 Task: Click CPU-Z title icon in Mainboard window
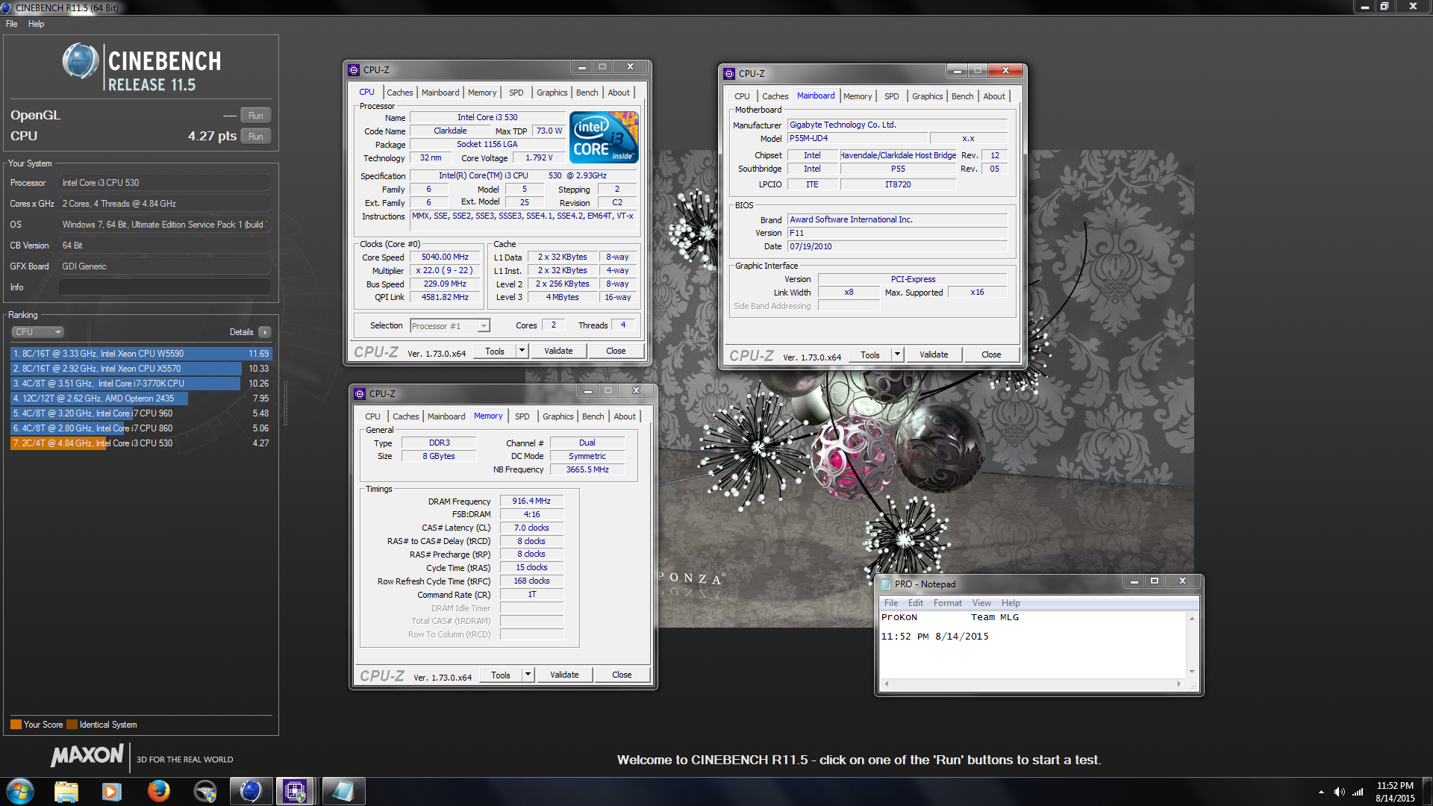[x=729, y=74]
